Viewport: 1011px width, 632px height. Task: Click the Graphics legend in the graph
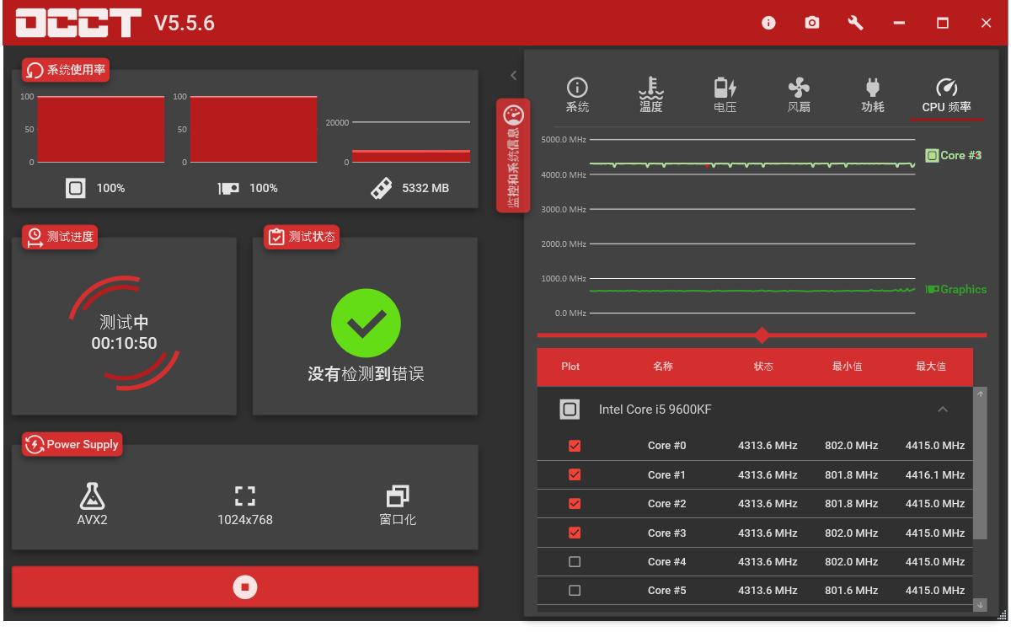pyautogui.click(x=956, y=289)
